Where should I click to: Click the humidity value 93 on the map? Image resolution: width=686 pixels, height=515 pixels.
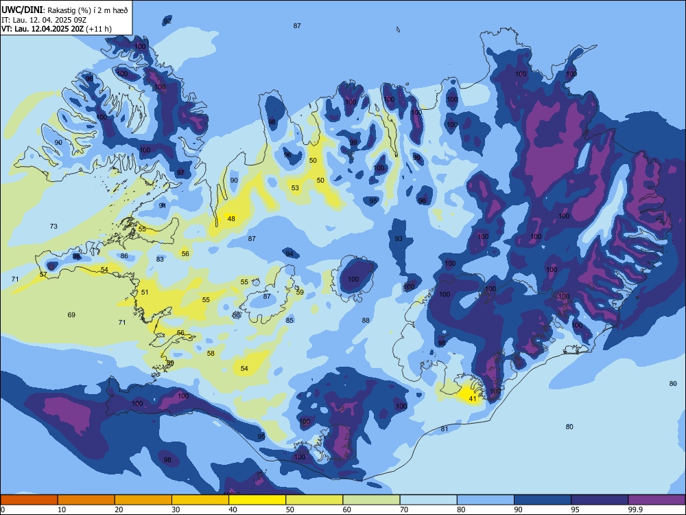[399, 239]
